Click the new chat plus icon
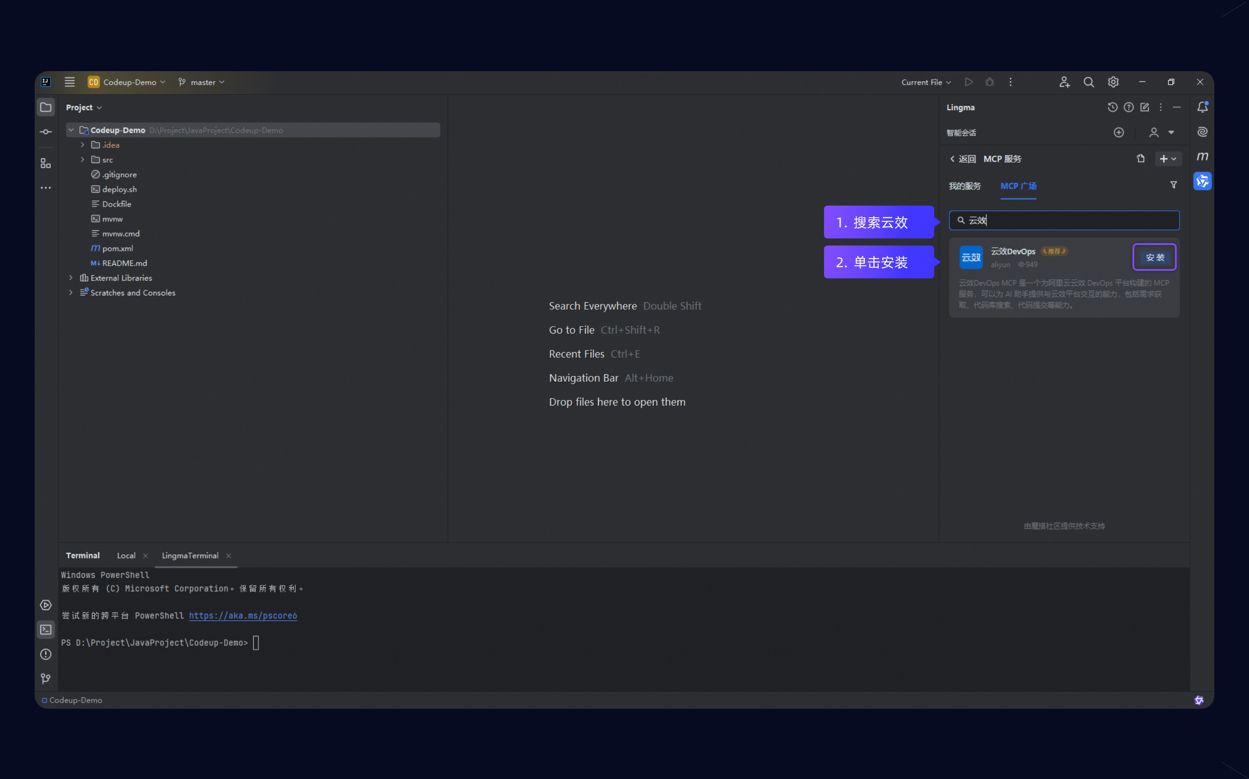 coord(1119,132)
